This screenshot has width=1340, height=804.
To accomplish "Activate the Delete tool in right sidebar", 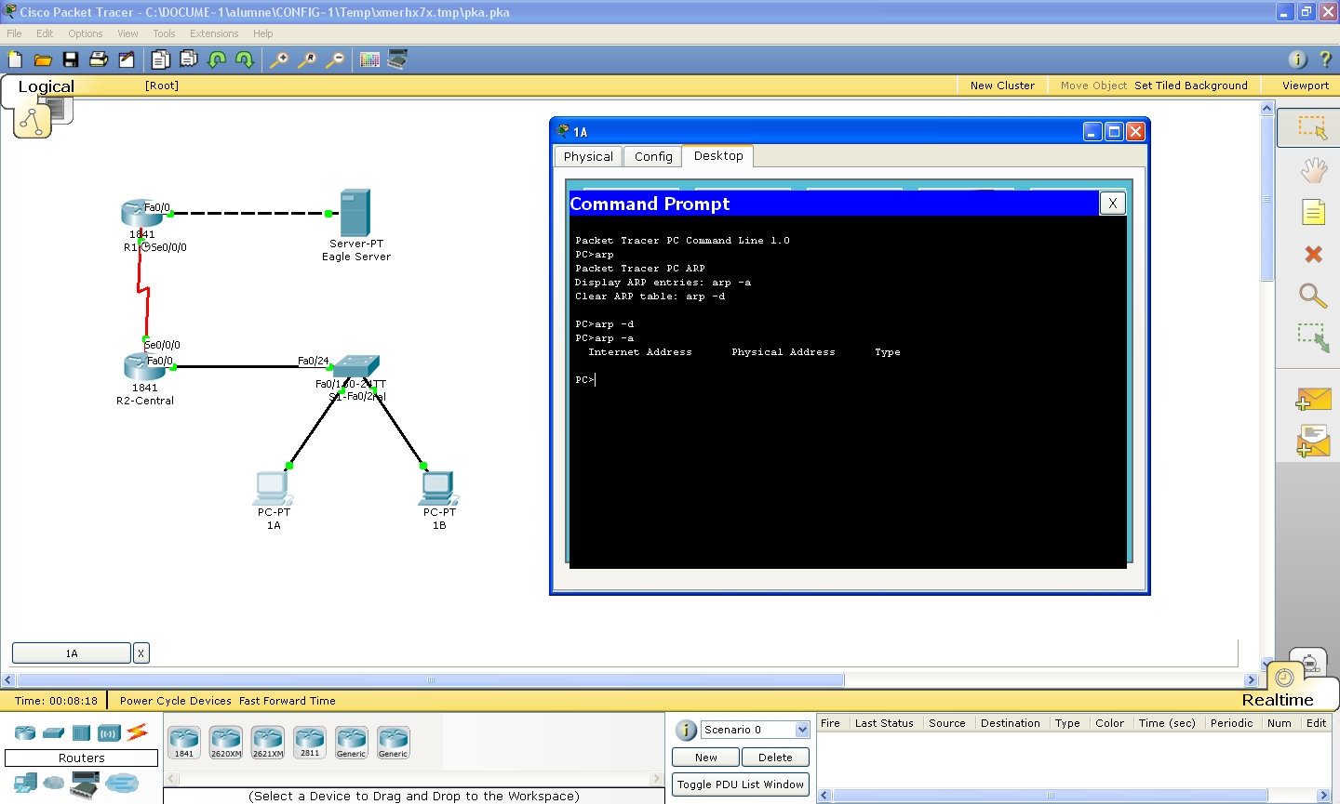I will (x=1312, y=254).
